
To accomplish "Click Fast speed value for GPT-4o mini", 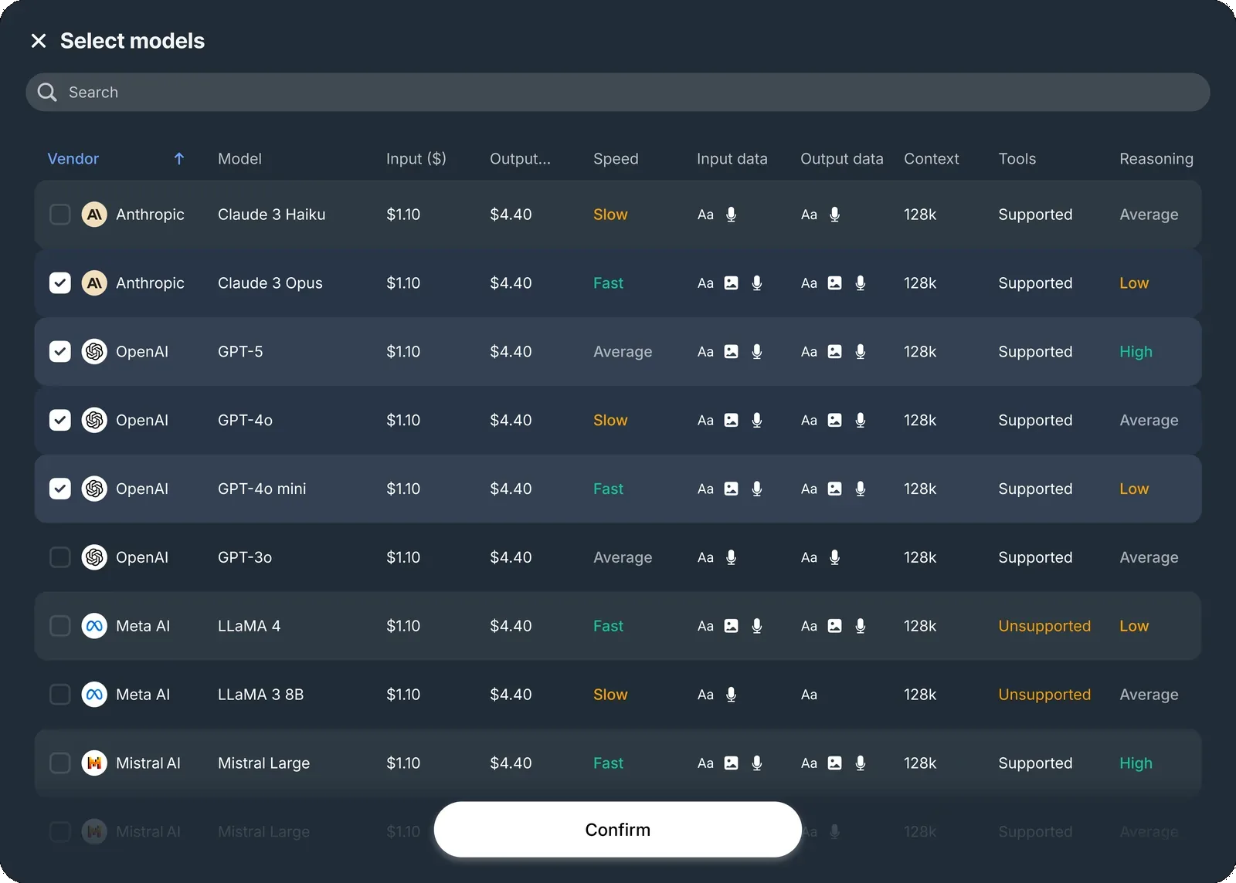I will click(x=608, y=489).
